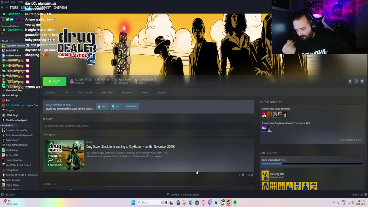Click View all friends who play
Viewport: 368px width, 207px height.
point(350,140)
